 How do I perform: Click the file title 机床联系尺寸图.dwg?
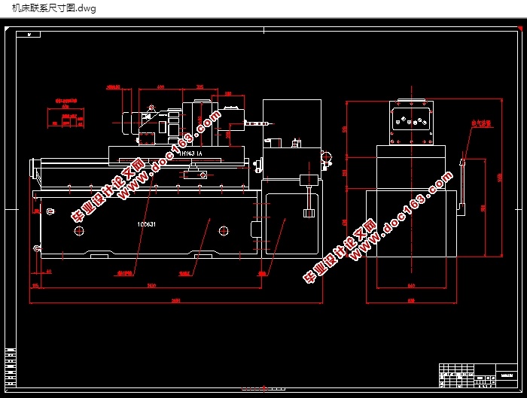point(54,8)
